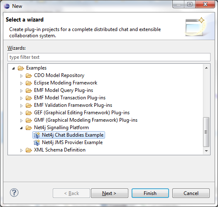Click the Next button
Image resolution: width=218 pixels, height=207 pixels.
pyautogui.click(x=110, y=193)
